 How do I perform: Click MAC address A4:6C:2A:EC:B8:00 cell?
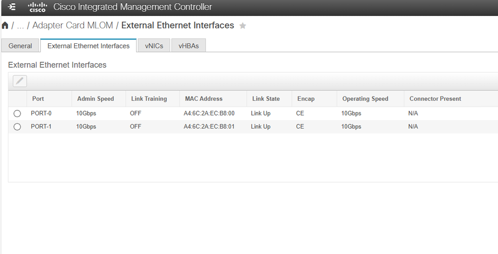pyautogui.click(x=209, y=114)
